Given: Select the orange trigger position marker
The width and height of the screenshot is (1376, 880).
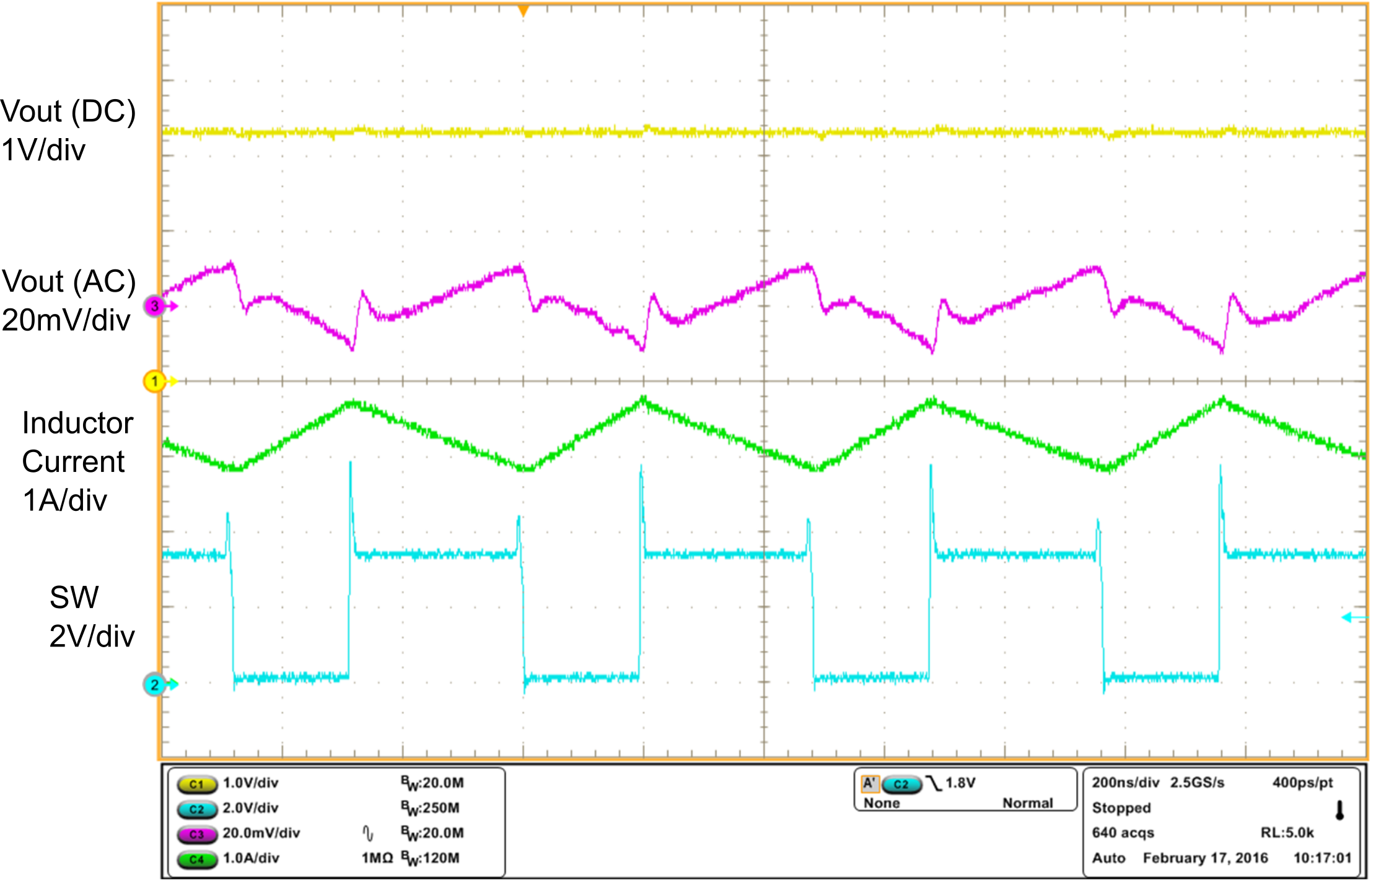Looking at the screenshot, I should pos(524,11).
